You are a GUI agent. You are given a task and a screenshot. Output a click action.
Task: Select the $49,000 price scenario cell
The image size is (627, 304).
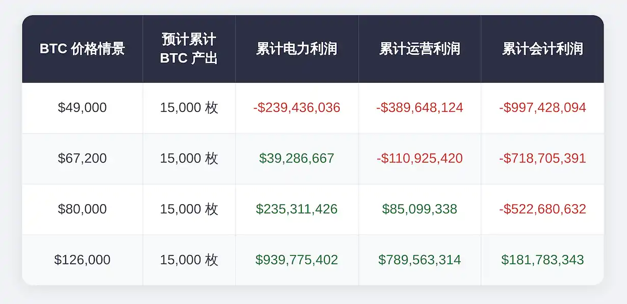point(82,108)
